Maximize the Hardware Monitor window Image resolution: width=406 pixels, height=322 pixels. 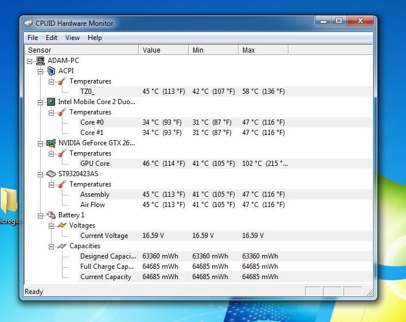(339, 21)
